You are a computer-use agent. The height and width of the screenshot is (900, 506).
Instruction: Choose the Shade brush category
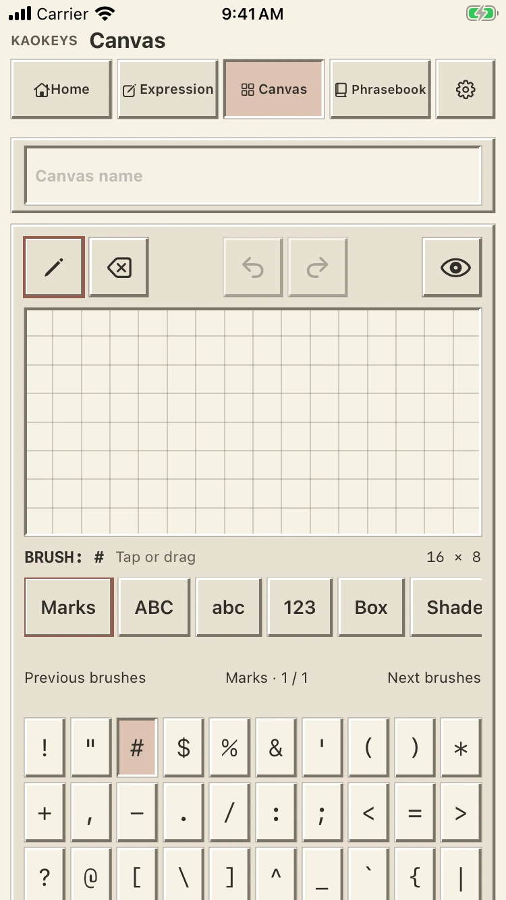[x=447, y=607]
